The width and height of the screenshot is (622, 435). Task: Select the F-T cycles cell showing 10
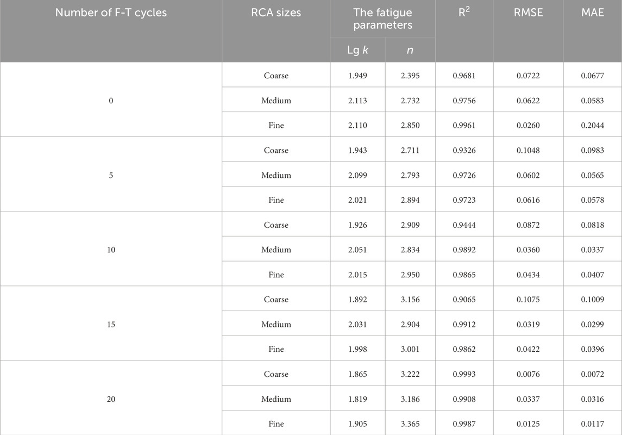(111, 249)
